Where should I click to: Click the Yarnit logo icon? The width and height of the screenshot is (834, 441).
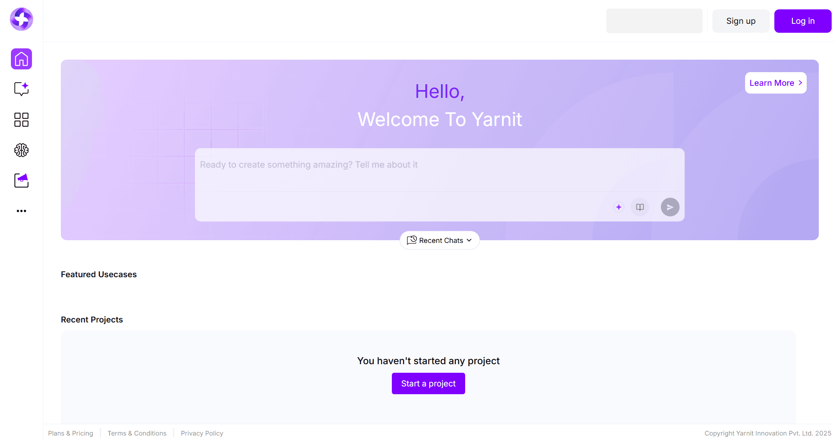pyautogui.click(x=21, y=19)
